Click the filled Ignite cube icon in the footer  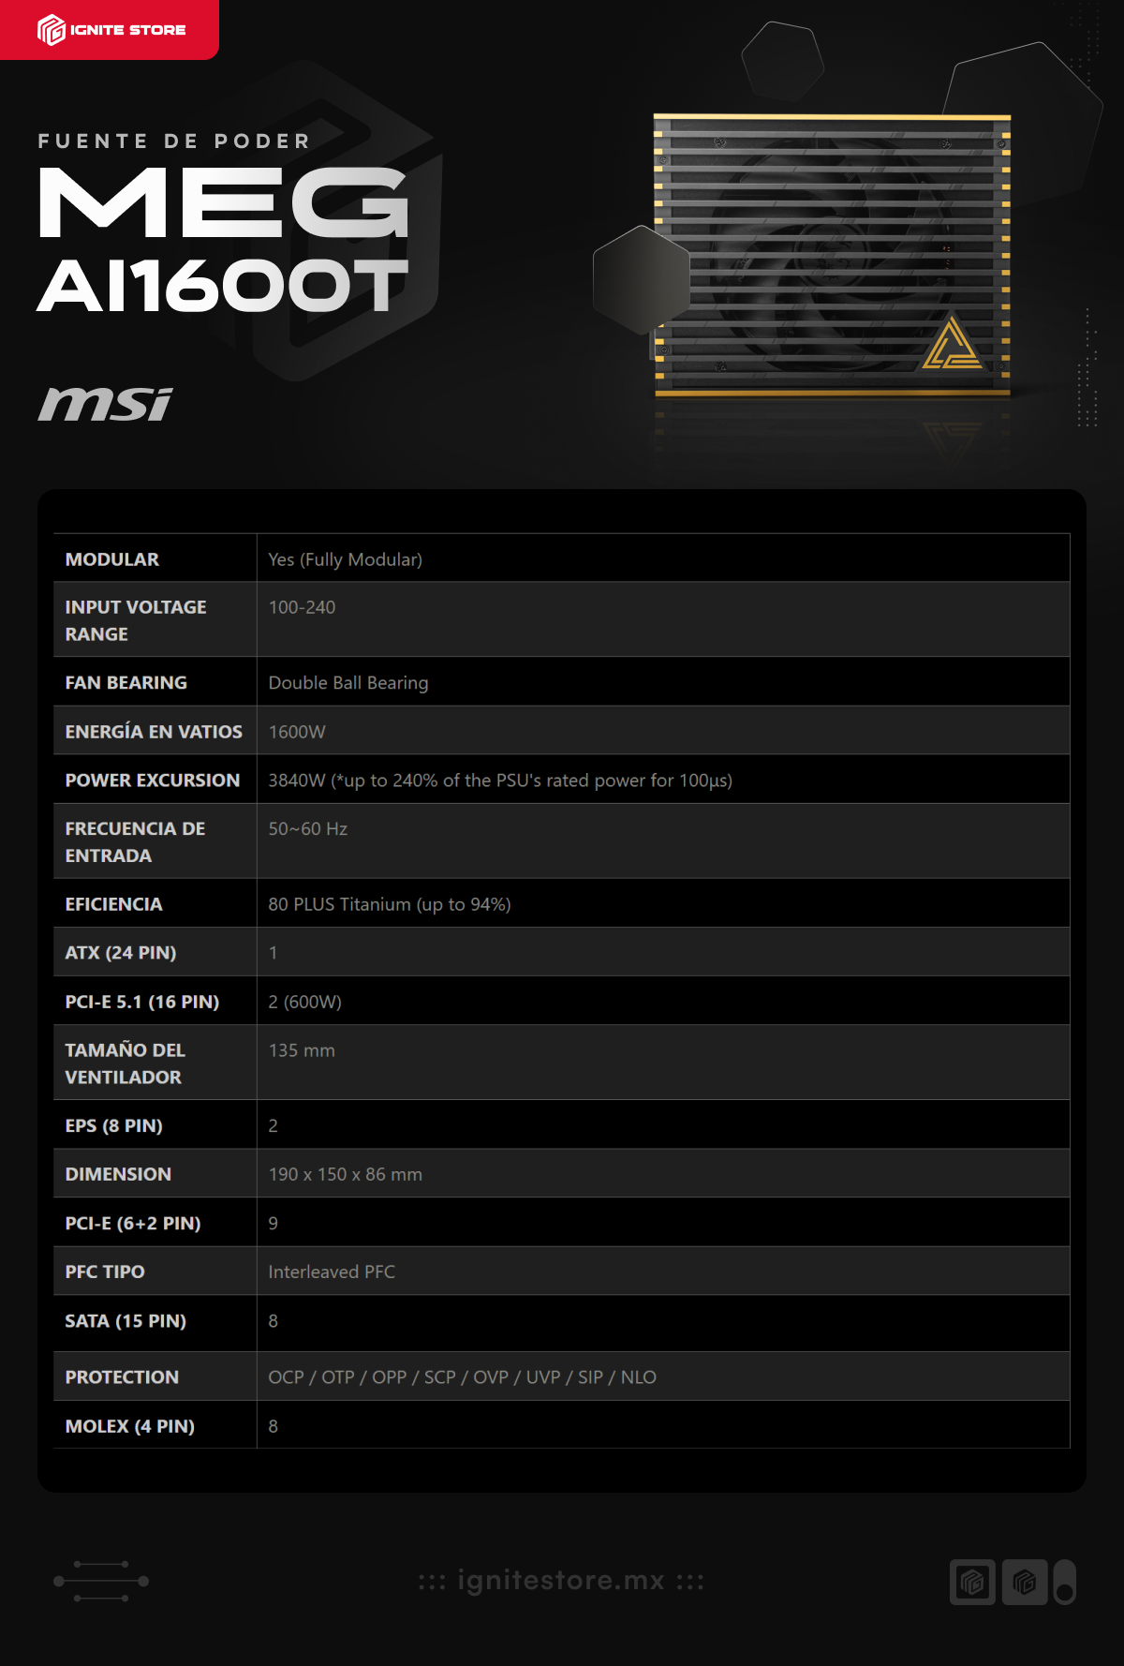(1024, 1582)
